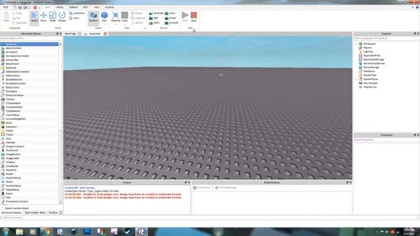Switch to bottom Toolbox panel tab

[x=53, y=212]
